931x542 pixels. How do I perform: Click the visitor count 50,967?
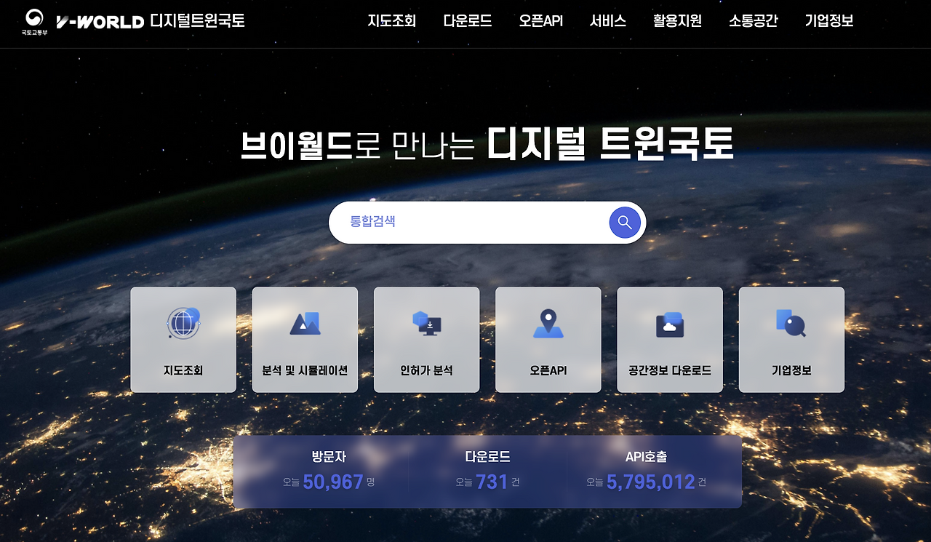tap(333, 482)
